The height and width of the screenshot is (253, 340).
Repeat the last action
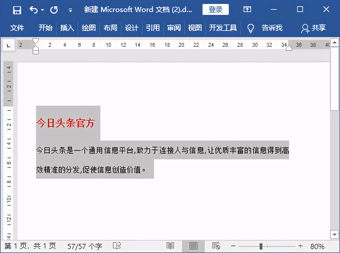[54, 10]
